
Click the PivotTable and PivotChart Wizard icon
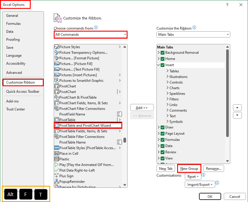(57, 126)
